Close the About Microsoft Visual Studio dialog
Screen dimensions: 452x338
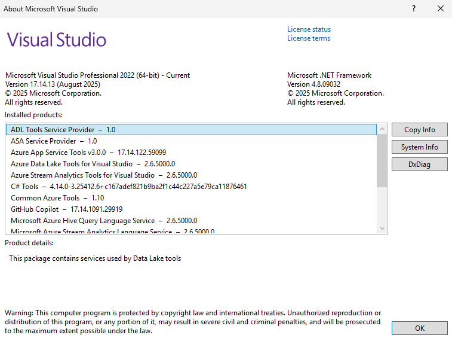(x=441, y=8)
